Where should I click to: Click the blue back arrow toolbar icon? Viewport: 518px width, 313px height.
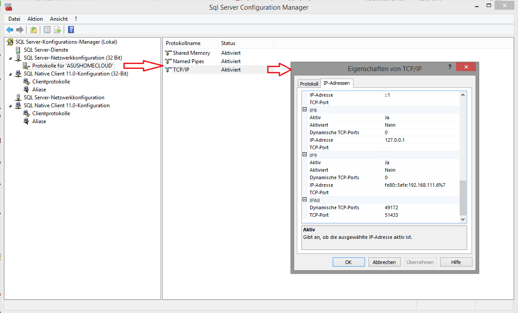point(10,30)
